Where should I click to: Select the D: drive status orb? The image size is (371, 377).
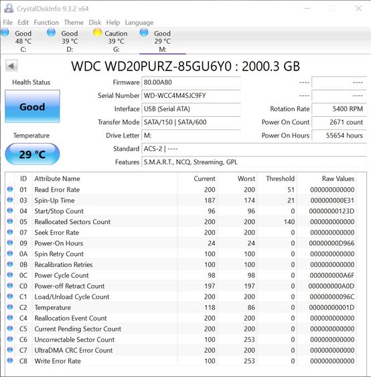point(51,32)
